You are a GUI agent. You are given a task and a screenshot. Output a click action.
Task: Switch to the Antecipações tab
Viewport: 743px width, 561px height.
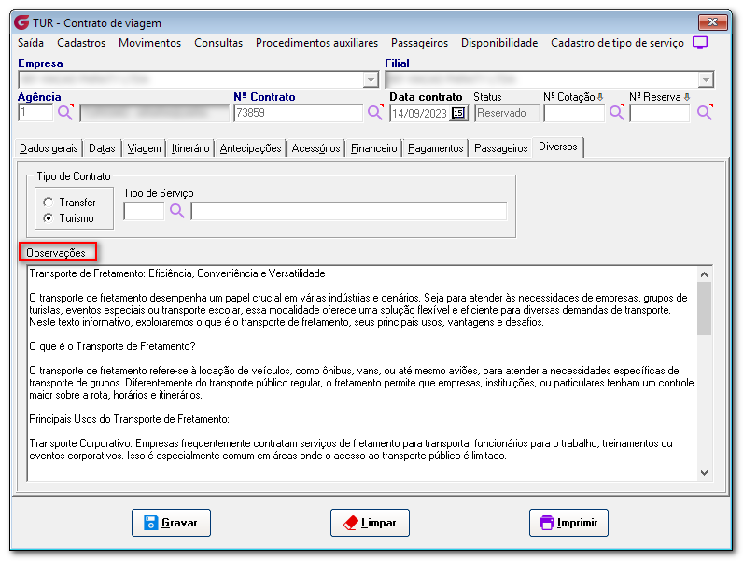coord(250,148)
